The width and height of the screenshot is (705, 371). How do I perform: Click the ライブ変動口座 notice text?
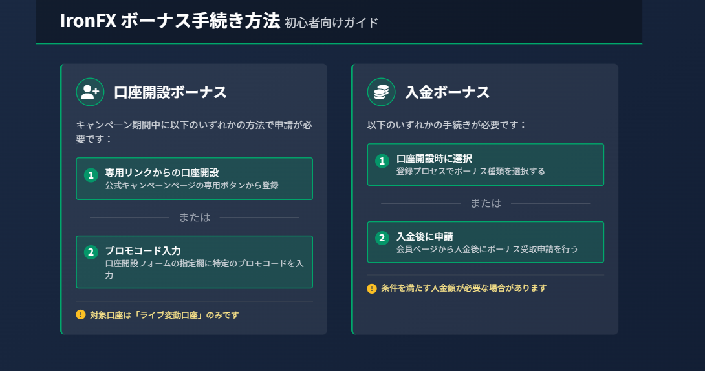click(x=164, y=315)
